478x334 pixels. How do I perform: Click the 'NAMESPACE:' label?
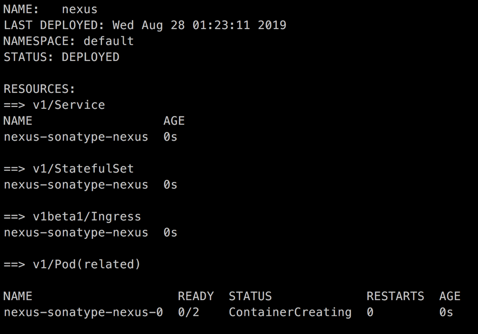point(39,41)
